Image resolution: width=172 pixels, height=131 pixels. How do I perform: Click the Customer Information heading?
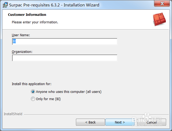(27, 14)
